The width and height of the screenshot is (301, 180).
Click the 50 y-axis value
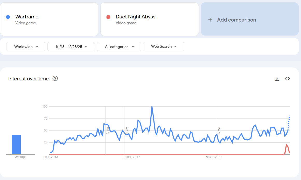(45, 130)
